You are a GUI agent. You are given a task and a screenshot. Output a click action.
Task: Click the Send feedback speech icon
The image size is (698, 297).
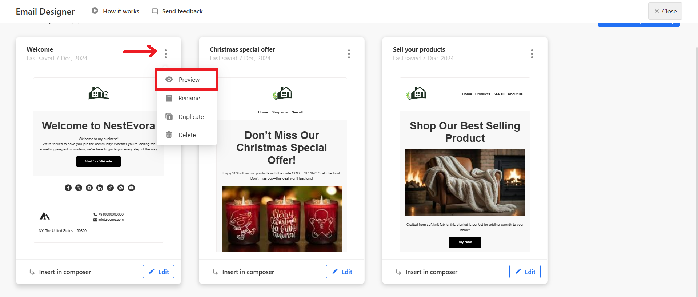(155, 11)
